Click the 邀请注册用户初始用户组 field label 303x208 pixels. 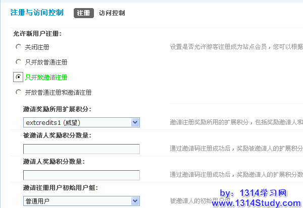coord(60,187)
